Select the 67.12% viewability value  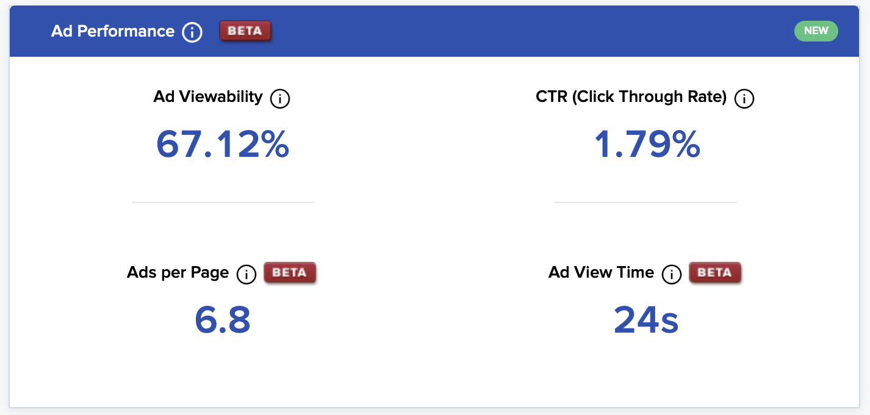[223, 145]
